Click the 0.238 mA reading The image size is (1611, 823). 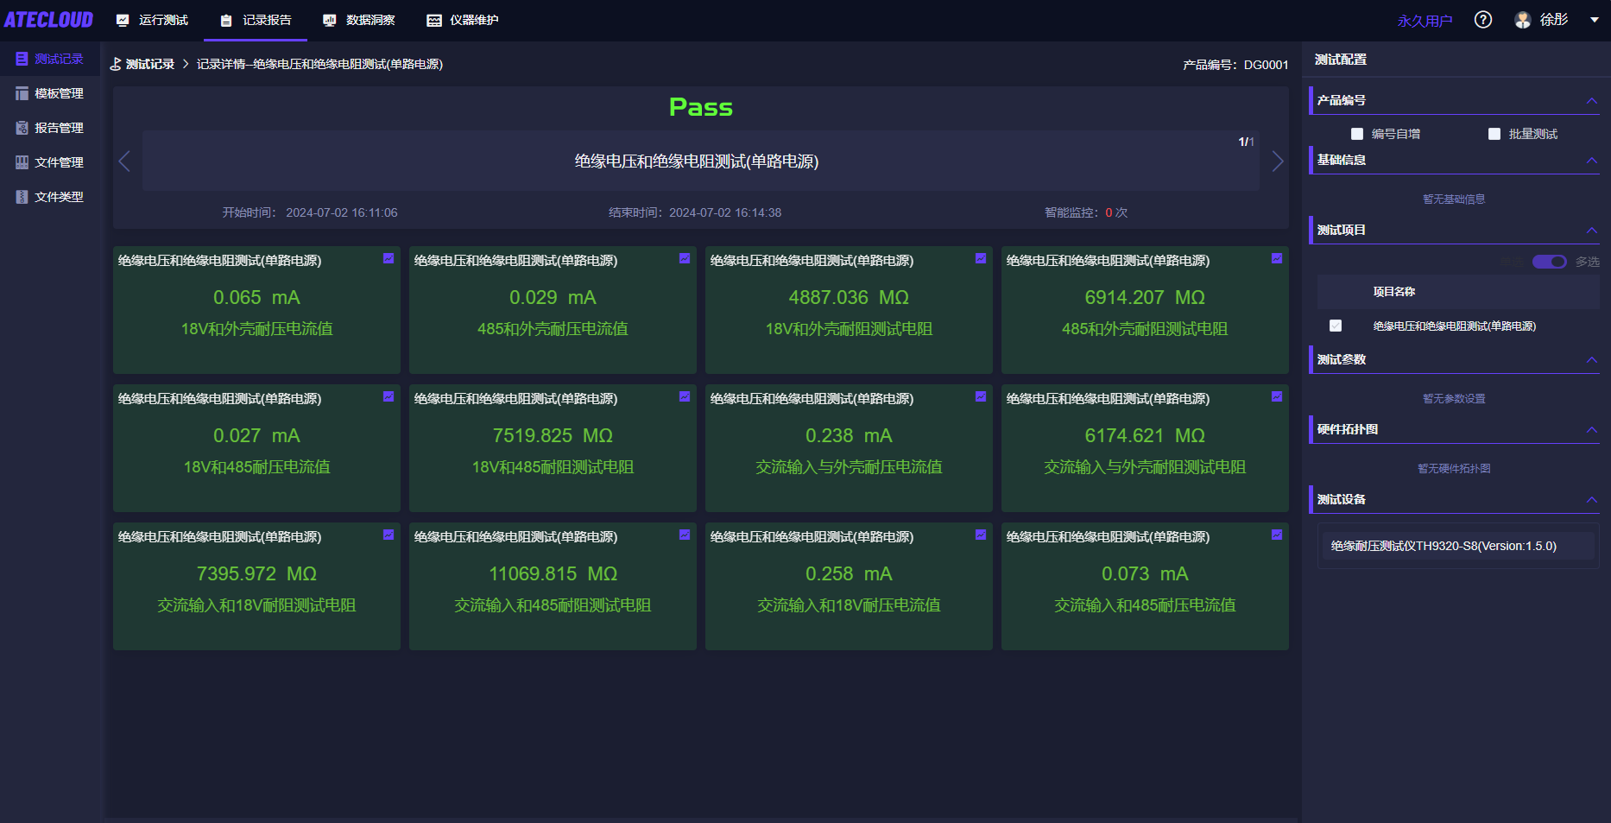(849, 436)
